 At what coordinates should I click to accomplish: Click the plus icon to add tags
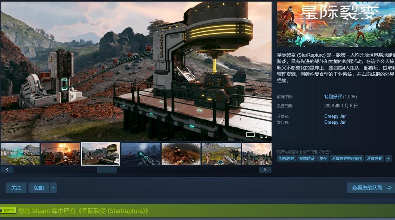click(388, 159)
